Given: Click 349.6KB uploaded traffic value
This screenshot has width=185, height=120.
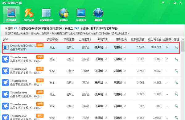Looking at the screenshot, I should point(156,48).
